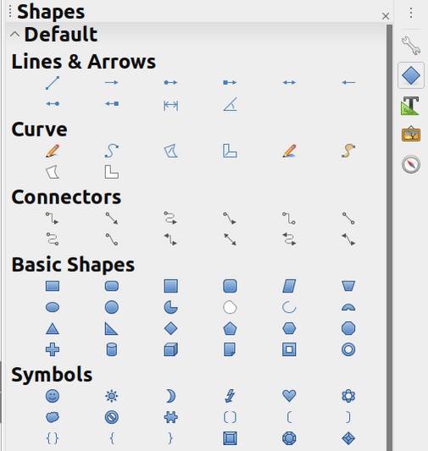Choose the Smiley Face symbol
428x451 pixels.
(53, 396)
